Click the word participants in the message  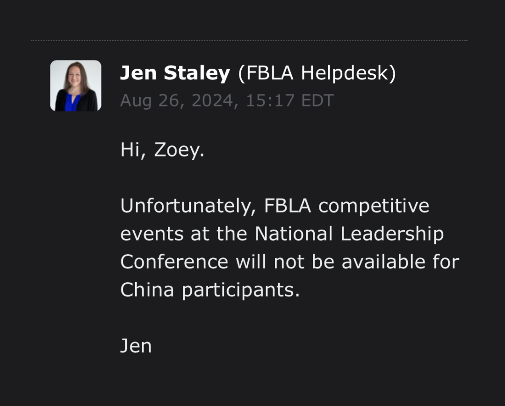[x=240, y=290]
